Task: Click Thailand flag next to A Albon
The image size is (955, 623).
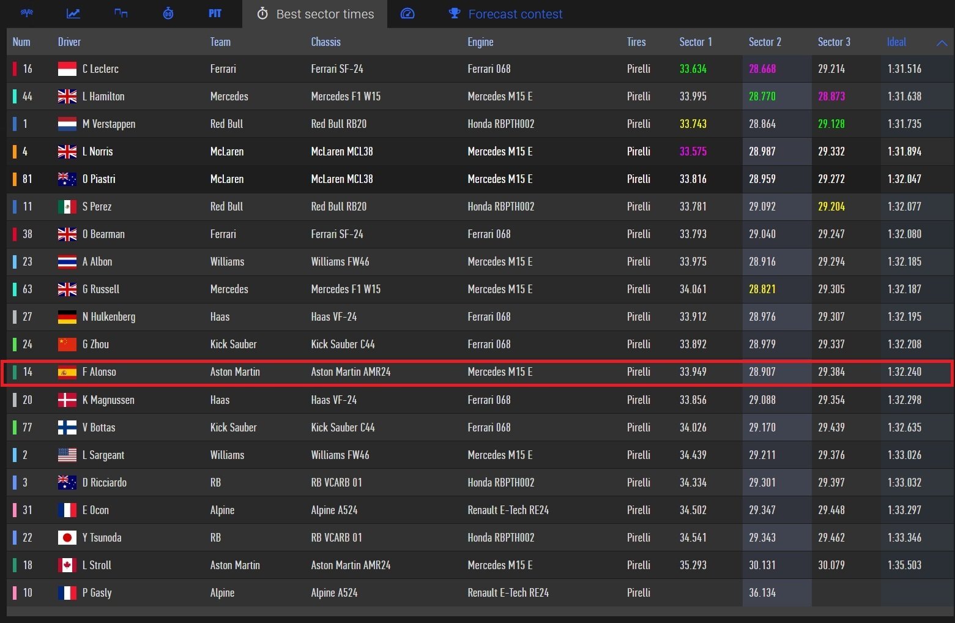Action: click(67, 261)
